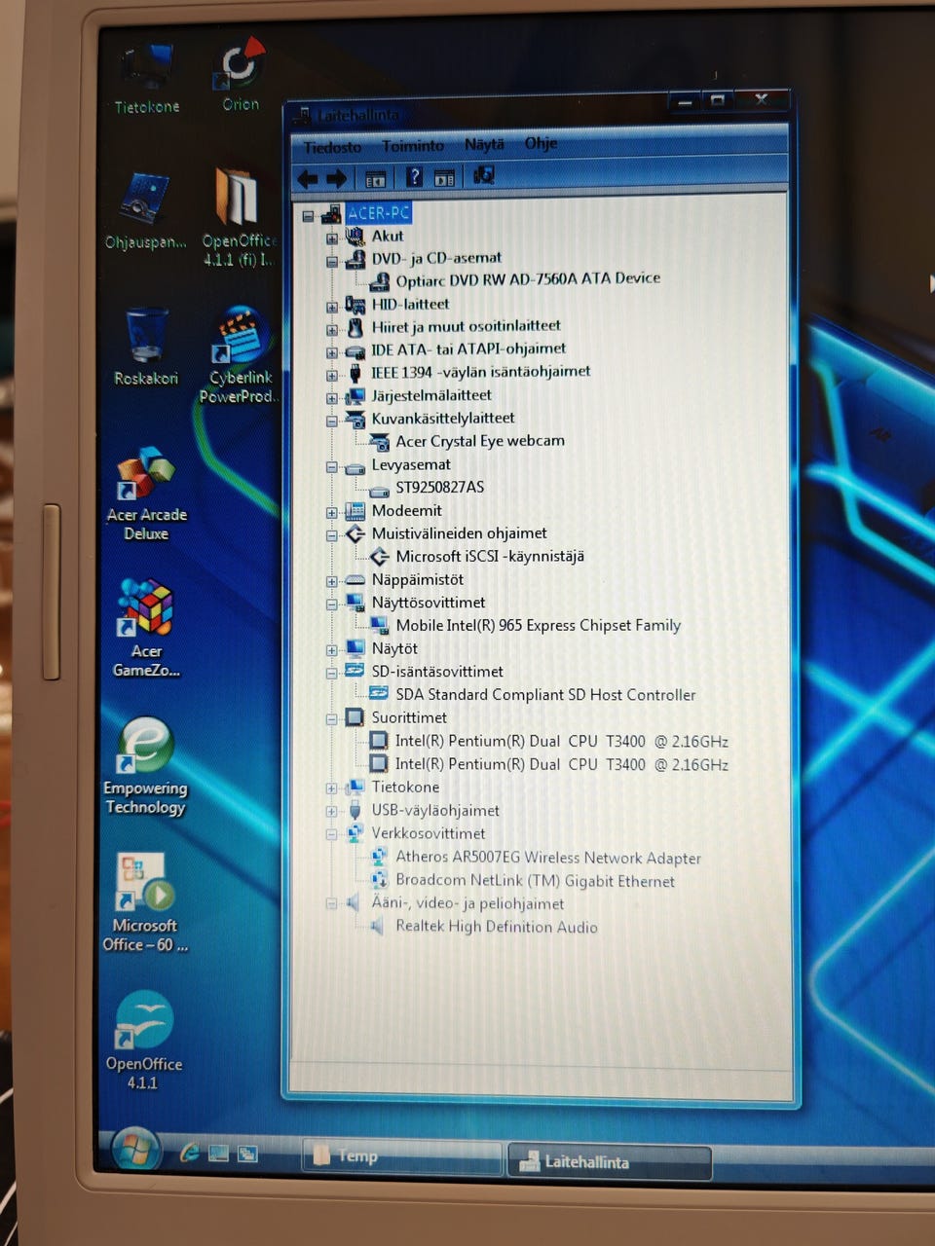Expand IDE ATA- tai ATAPI-ohjaimet
This screenshot has height=1246, width=935.
pyautogui.click(x=332, y=352)
